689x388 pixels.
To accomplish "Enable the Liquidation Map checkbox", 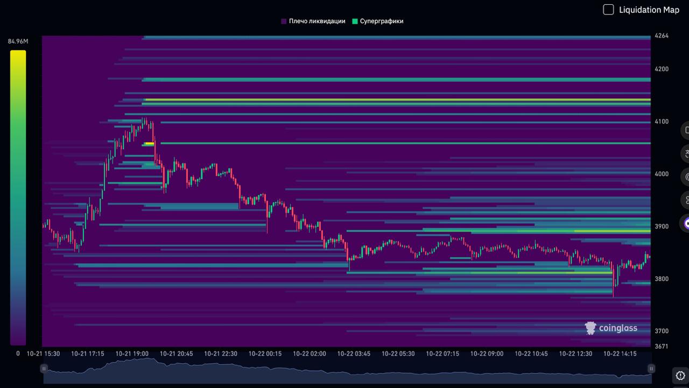I will [x=608, y=10].
